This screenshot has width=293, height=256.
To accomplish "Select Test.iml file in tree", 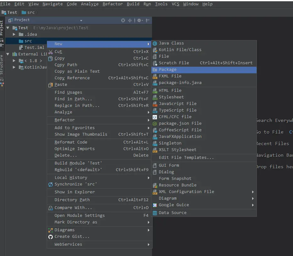I will [x=32, y=48].
